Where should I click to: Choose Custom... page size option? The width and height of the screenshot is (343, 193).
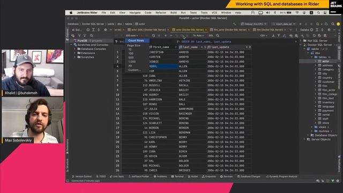(135, 70)
